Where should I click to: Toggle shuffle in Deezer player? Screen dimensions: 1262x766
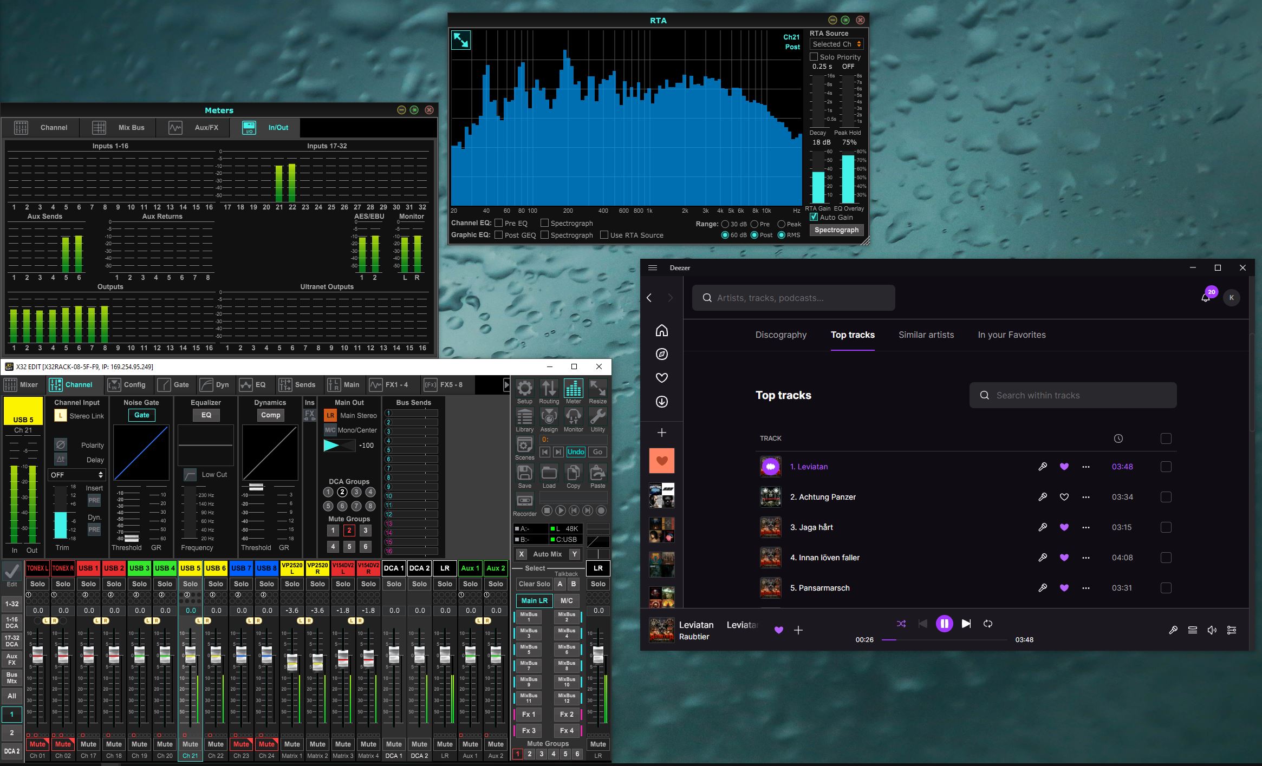pyautogui.click(x=901, y=624)
